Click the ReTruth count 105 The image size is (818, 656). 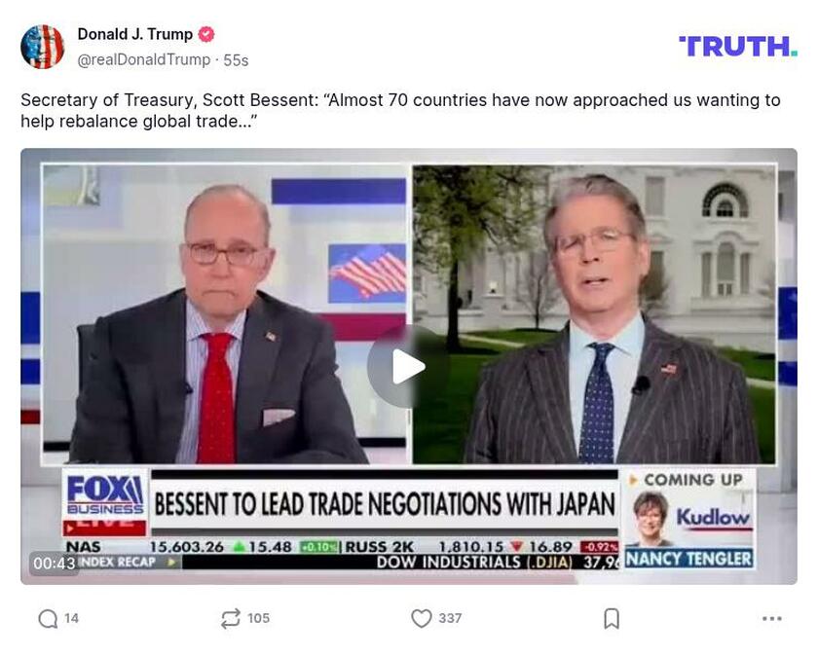[258, 618]
